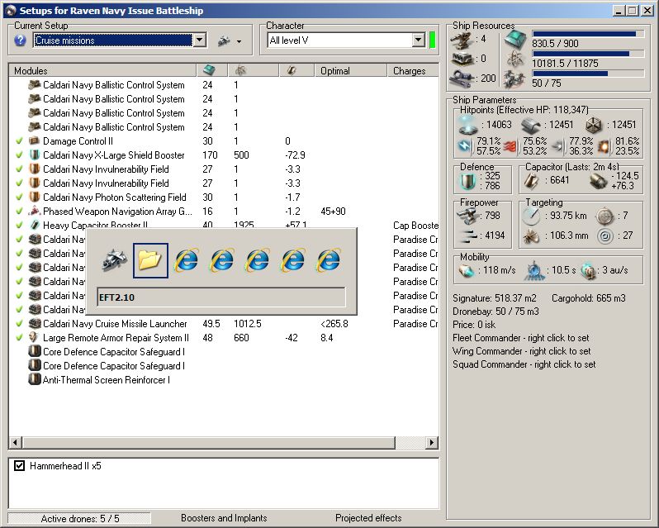
Task: Click the Price: 0 isk text
Action: [474, 325]
